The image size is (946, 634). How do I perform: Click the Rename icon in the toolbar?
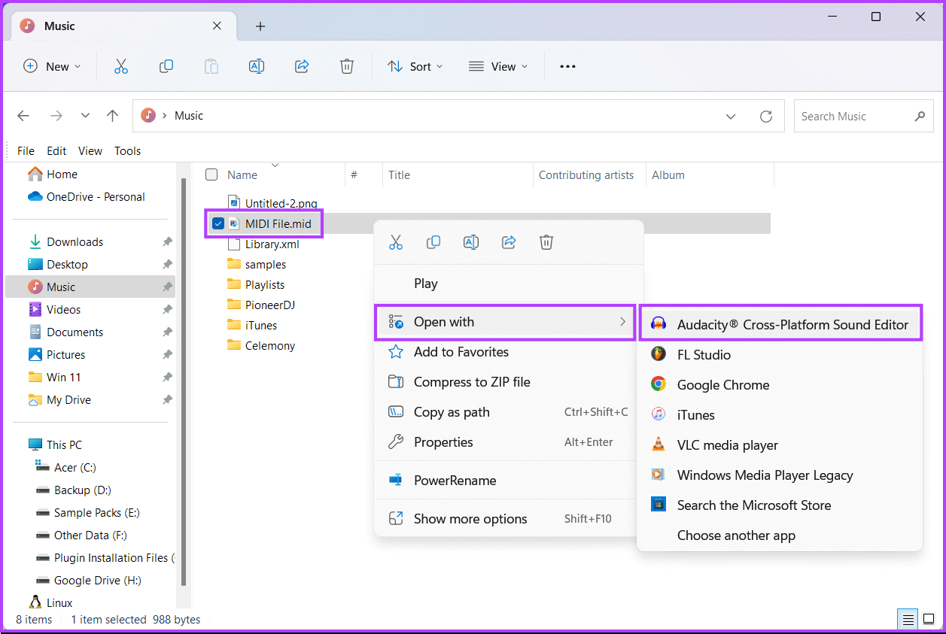tap(257, 66)
